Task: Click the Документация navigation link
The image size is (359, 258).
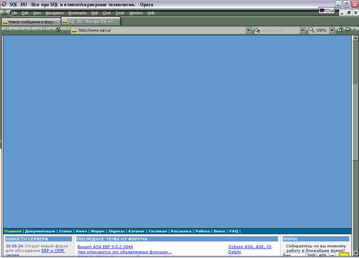Action: [40, 231]
